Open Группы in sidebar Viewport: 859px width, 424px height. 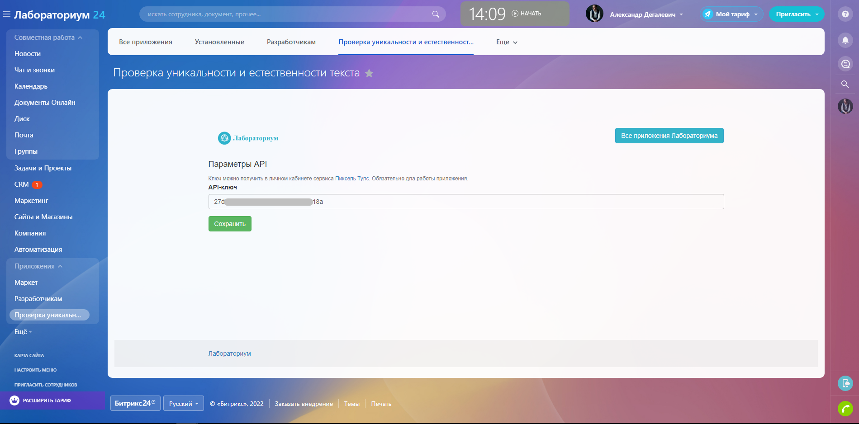tap(26, 151)
